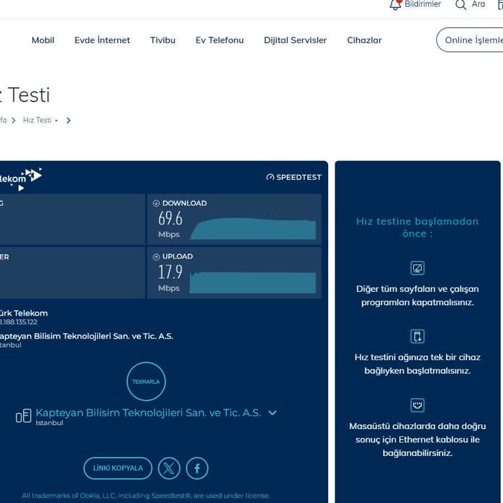Viewport: 503px width, 503px height.
Task: Share result on X (Twitter)
Action: point(169,468)
